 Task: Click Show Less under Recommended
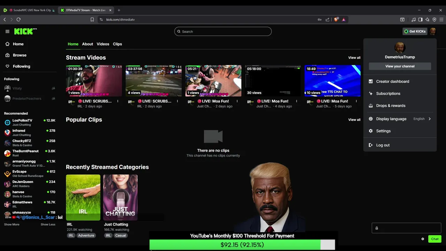48,225
